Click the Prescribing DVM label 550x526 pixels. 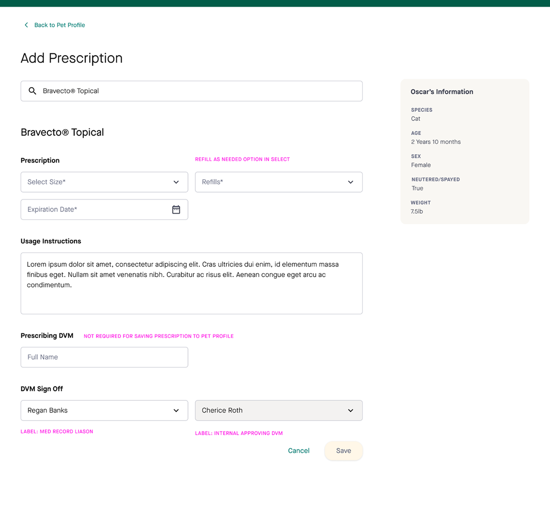tap(47, 336)
